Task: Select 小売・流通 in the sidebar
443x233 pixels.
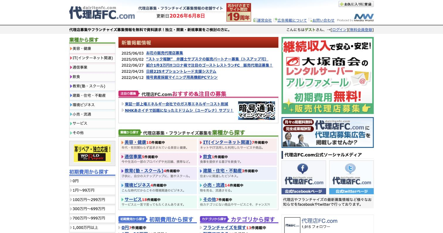Action: pos(92,114)
